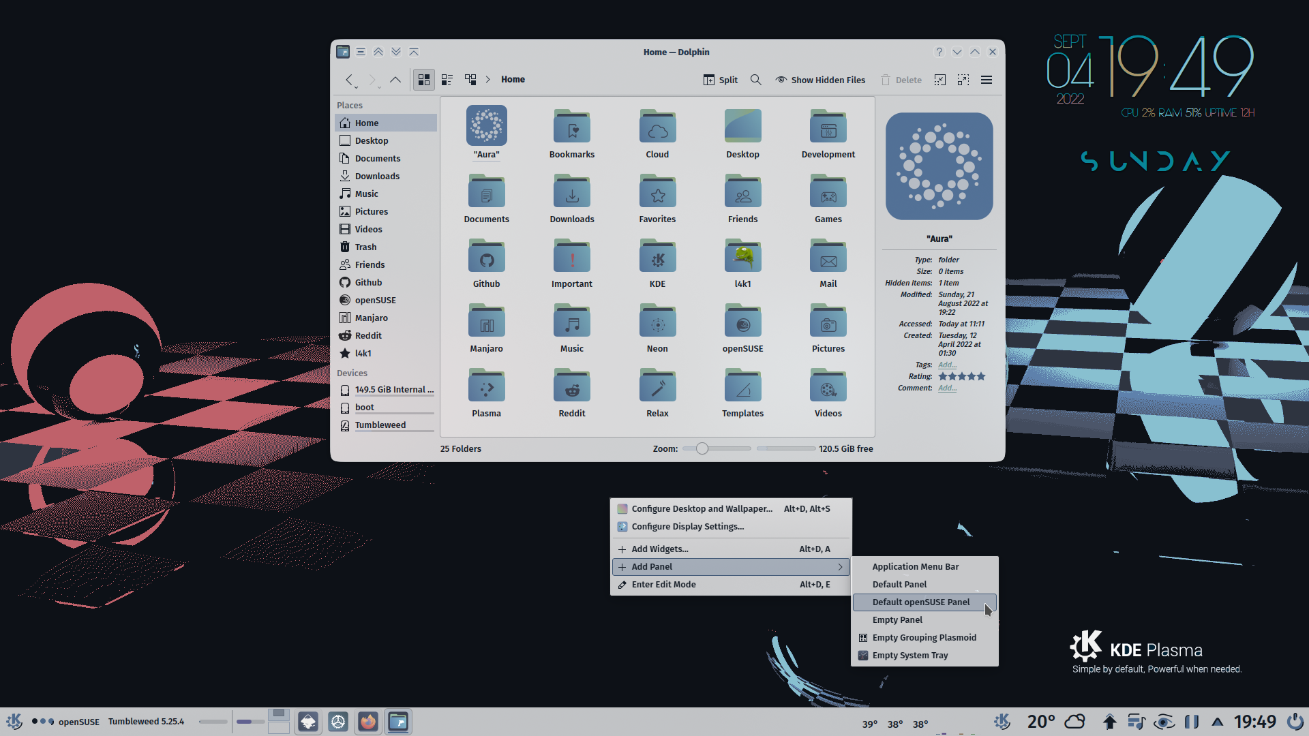This screenshot has width=1309, height=736.
Task: Choose Configure Display Settings
Action: [731, 526]
